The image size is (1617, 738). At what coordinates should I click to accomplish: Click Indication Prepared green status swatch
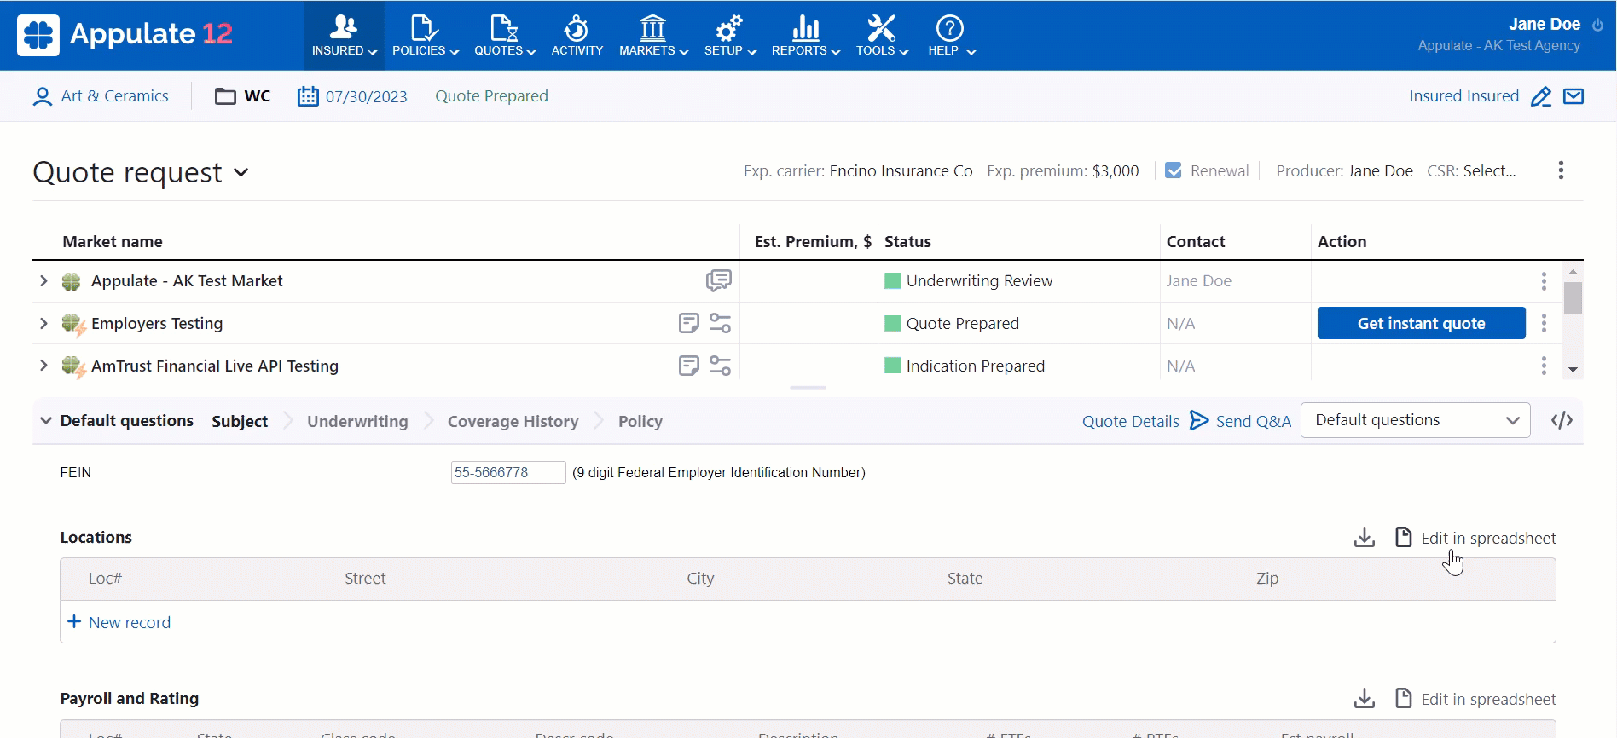click(x=892, y=366)
